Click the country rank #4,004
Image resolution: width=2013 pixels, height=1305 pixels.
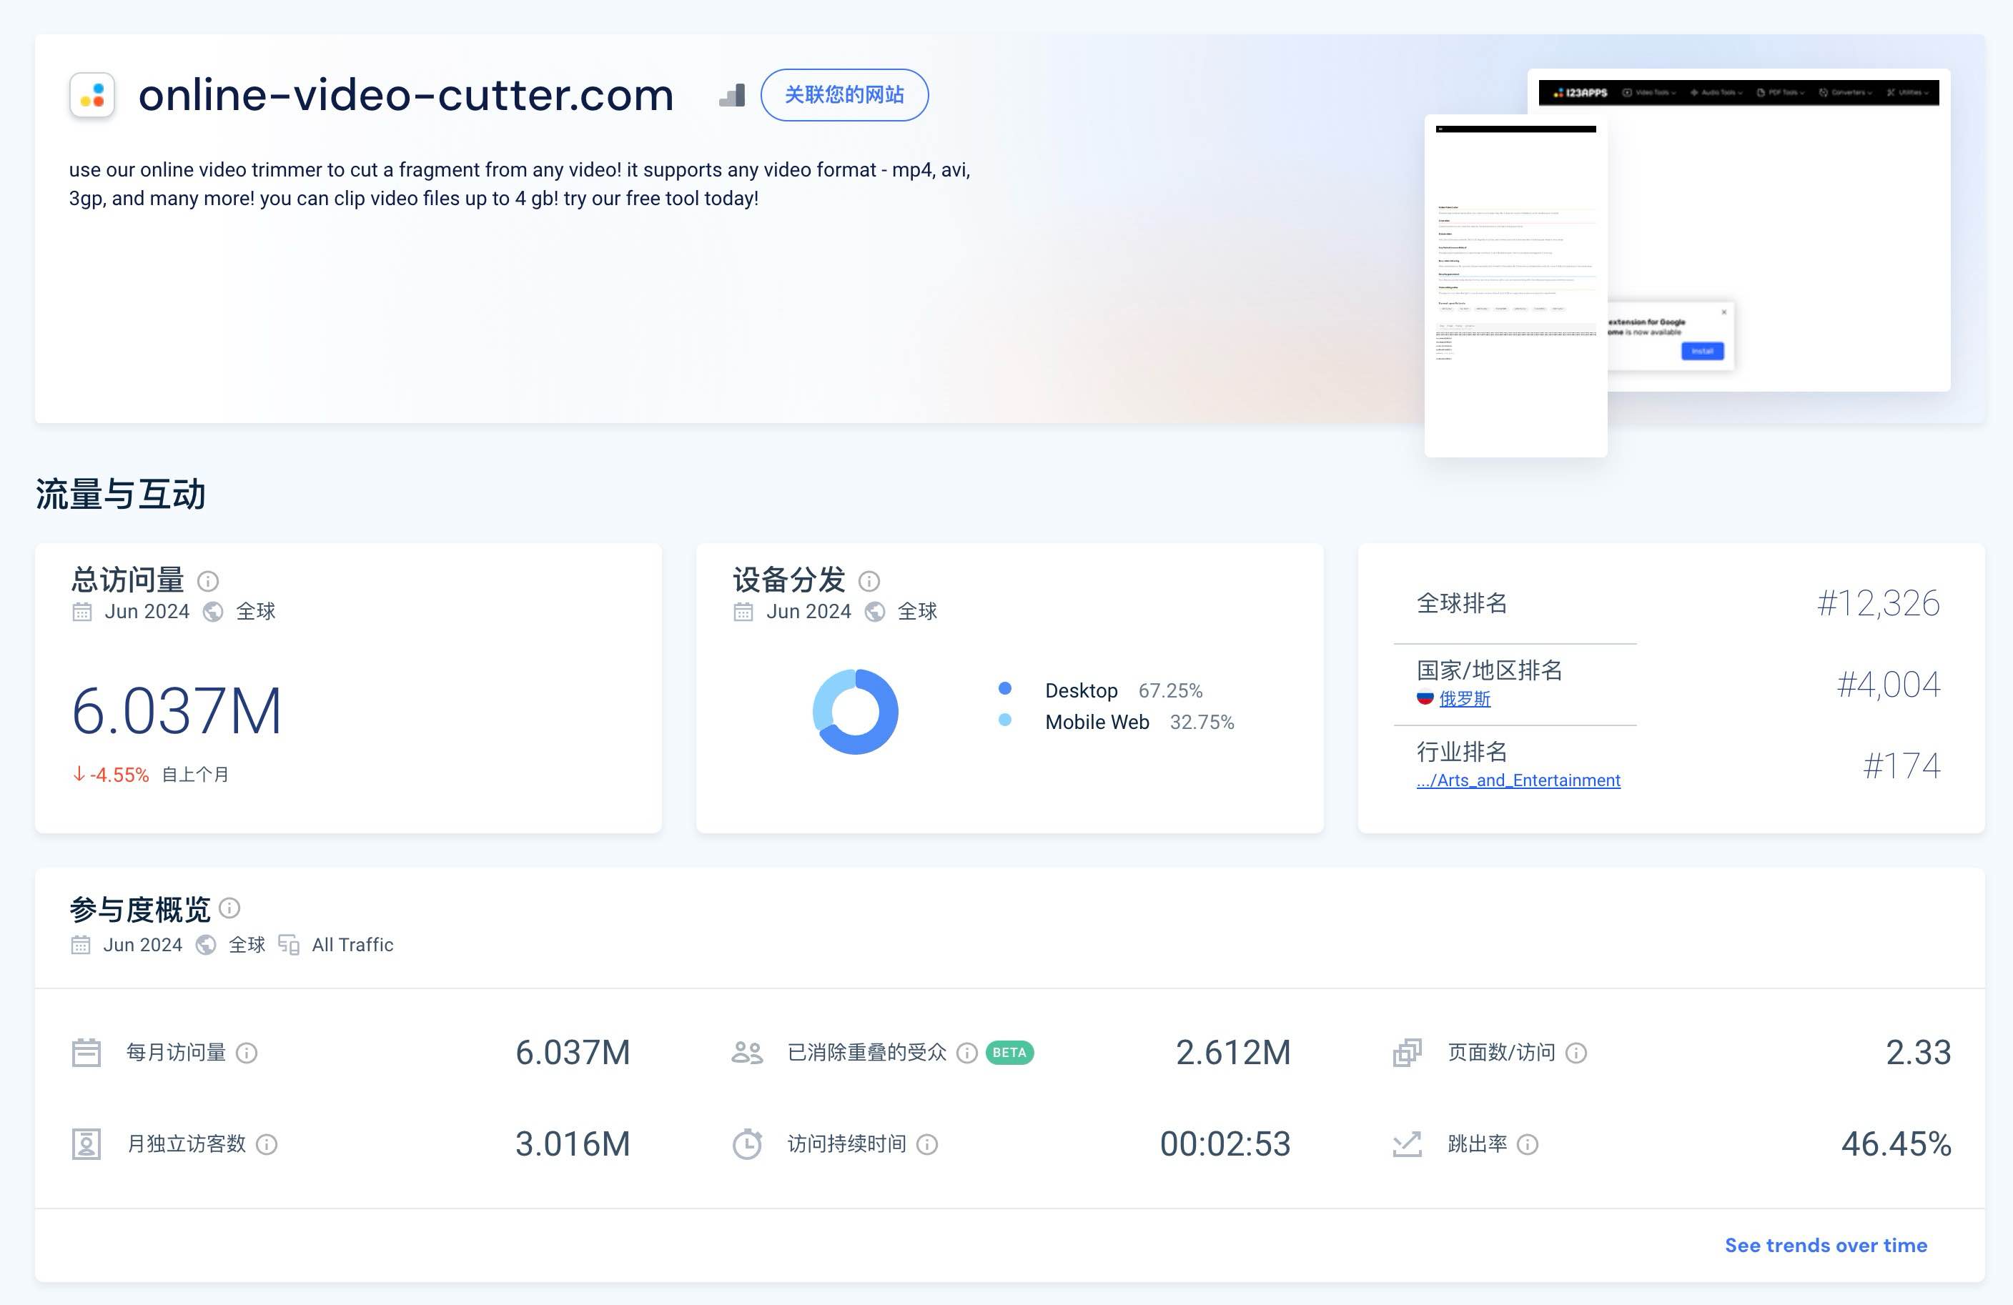point(1888,684)
